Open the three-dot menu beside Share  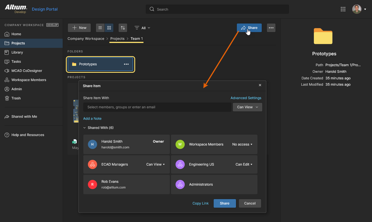(271, 28)
